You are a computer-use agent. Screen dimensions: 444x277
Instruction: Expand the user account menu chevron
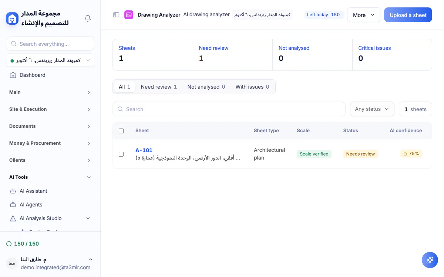(91, 260)
